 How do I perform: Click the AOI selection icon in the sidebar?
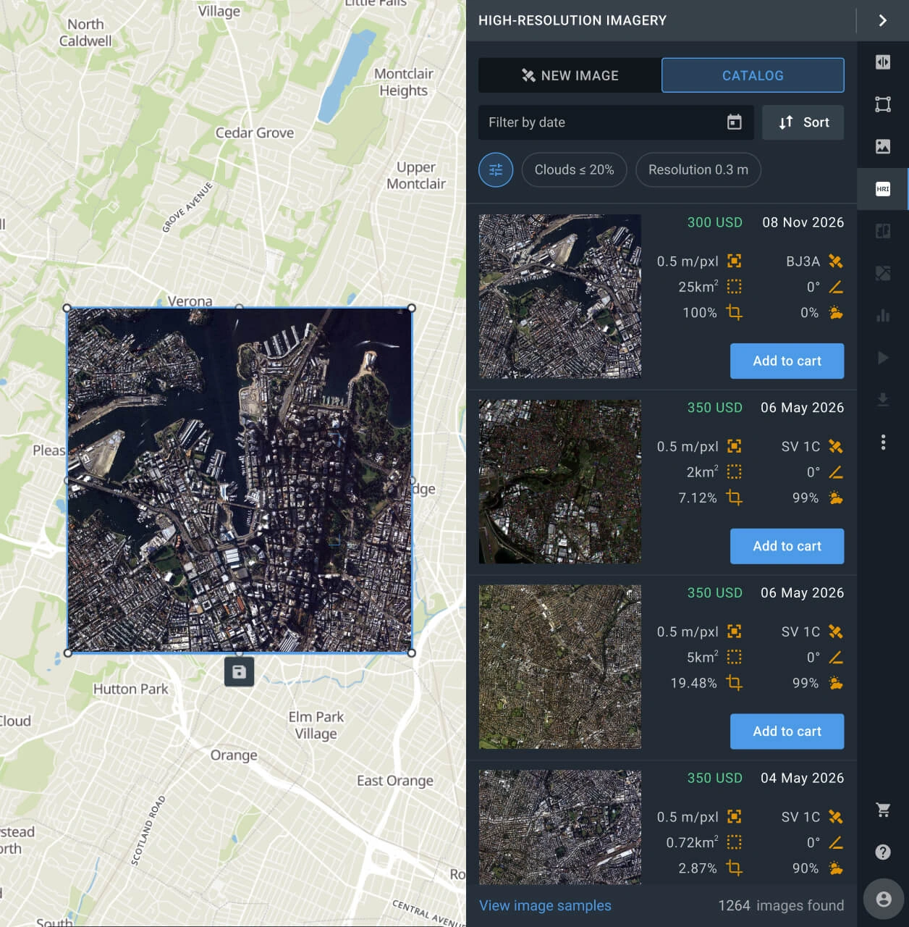[x=883, y=104]
